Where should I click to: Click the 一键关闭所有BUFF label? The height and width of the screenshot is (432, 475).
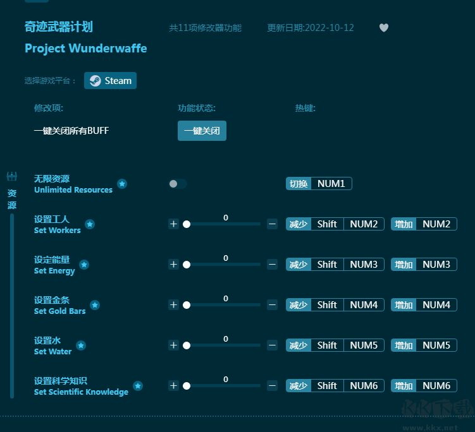[x=71, y=131]
